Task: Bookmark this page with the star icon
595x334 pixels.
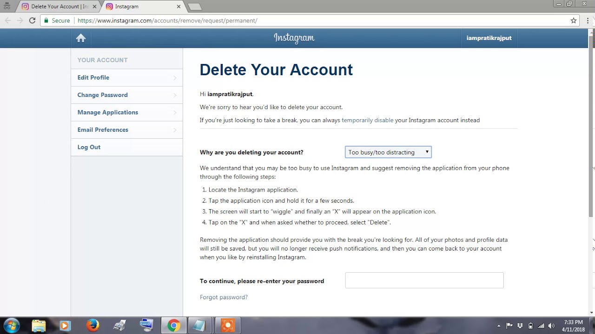Action: (x=574, y=20)
